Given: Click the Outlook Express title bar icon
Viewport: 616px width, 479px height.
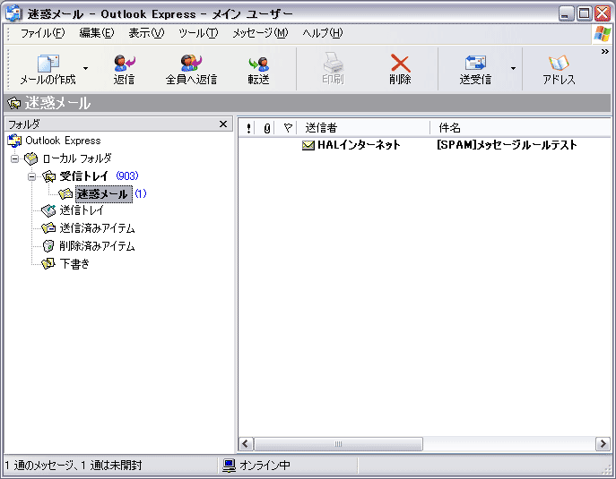Looking at the screenshot, I should (x=13, y=13).
